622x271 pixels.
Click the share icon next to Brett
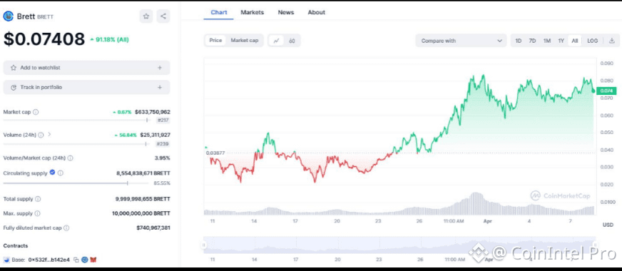tap(163, 16)
